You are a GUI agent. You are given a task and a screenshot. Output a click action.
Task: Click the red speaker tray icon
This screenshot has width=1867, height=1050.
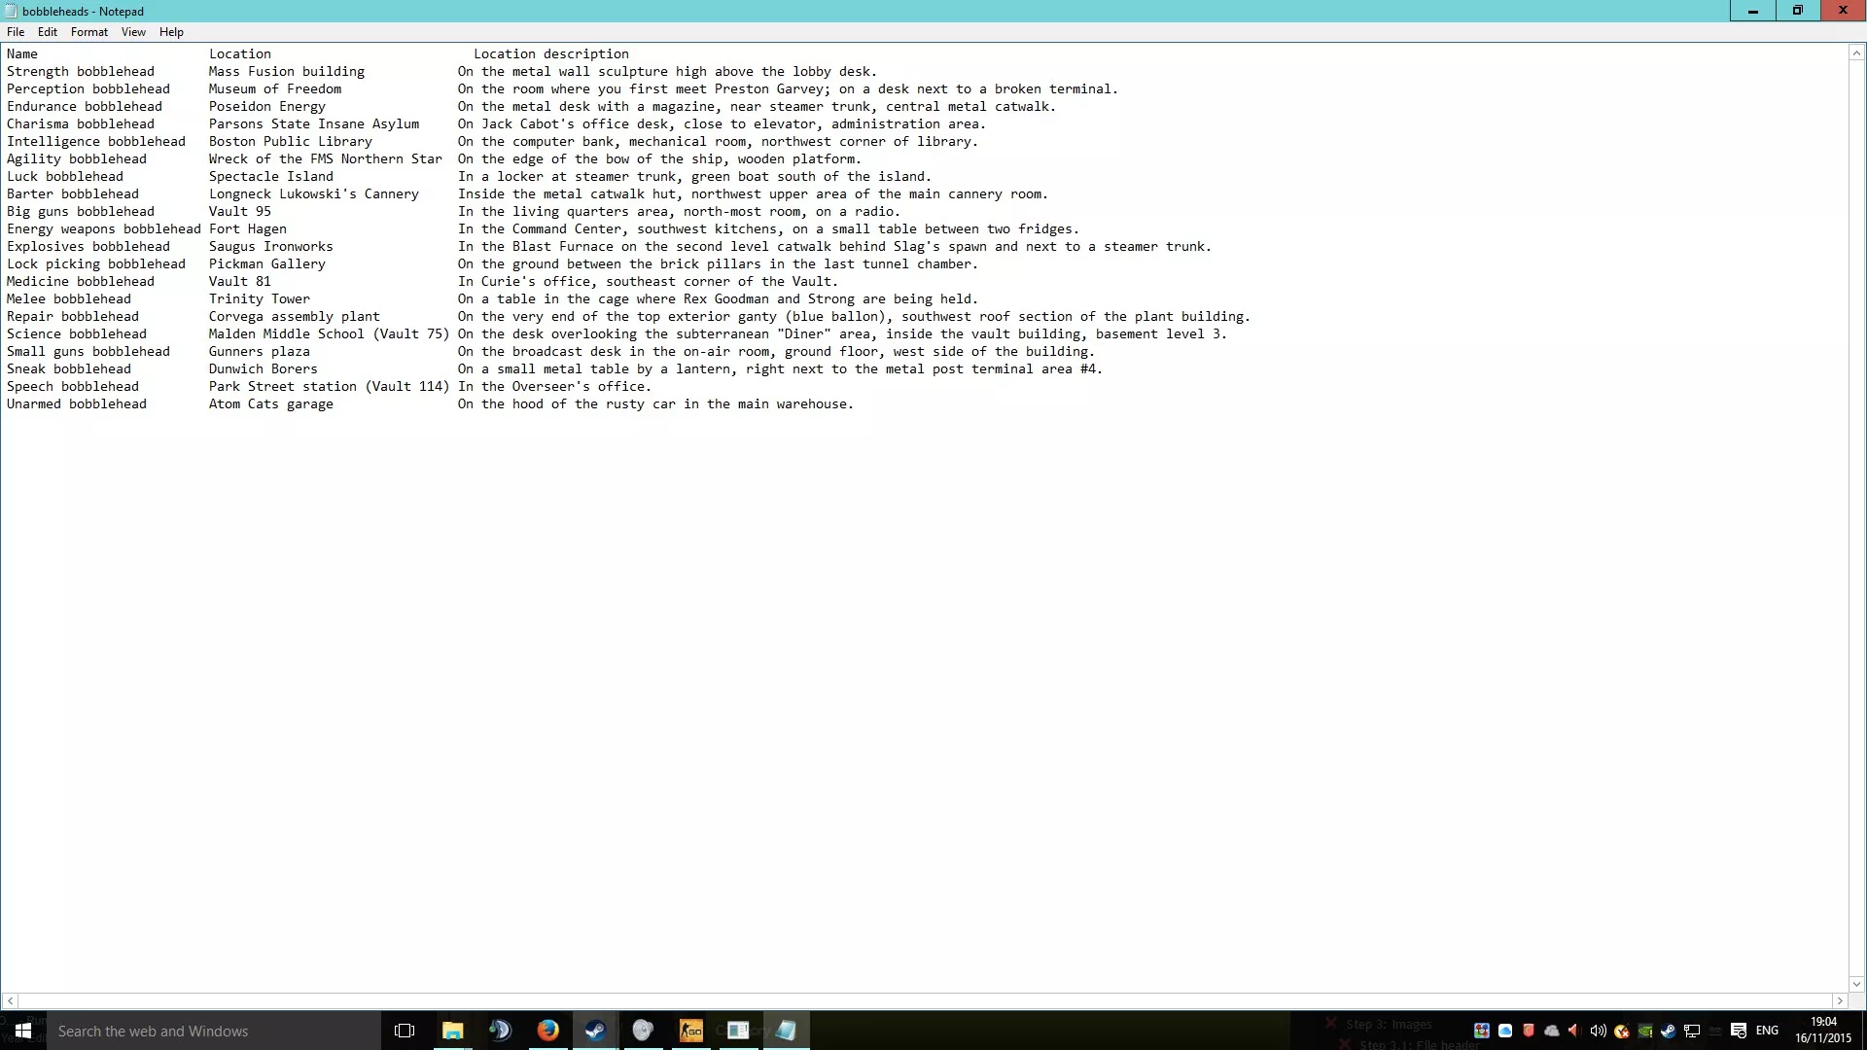click(1574, 1031)
